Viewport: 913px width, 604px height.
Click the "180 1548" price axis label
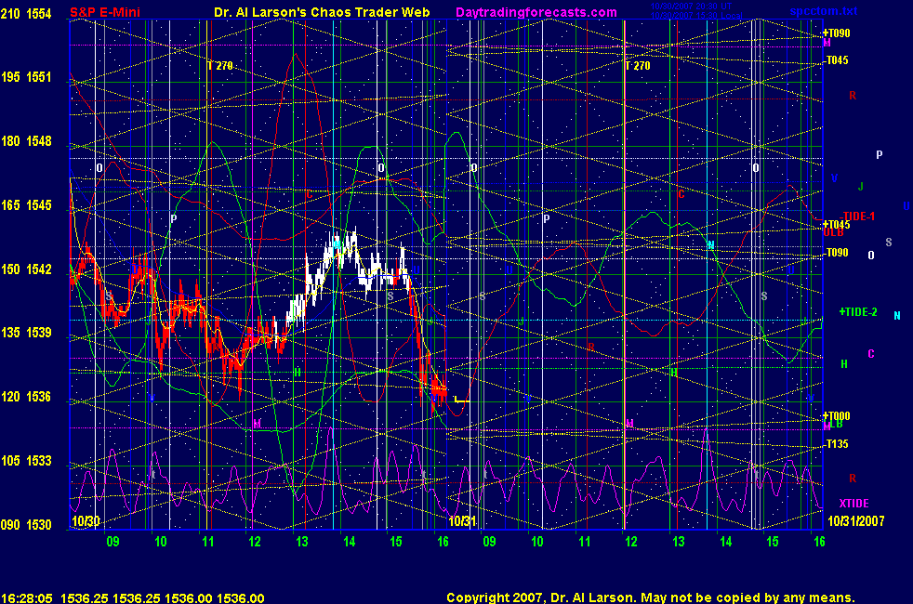(x=26, y=141)
